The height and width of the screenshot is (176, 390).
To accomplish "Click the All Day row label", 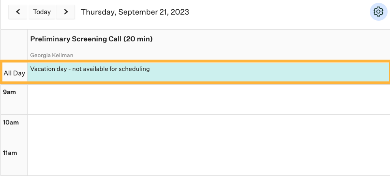I will (14, 73).
